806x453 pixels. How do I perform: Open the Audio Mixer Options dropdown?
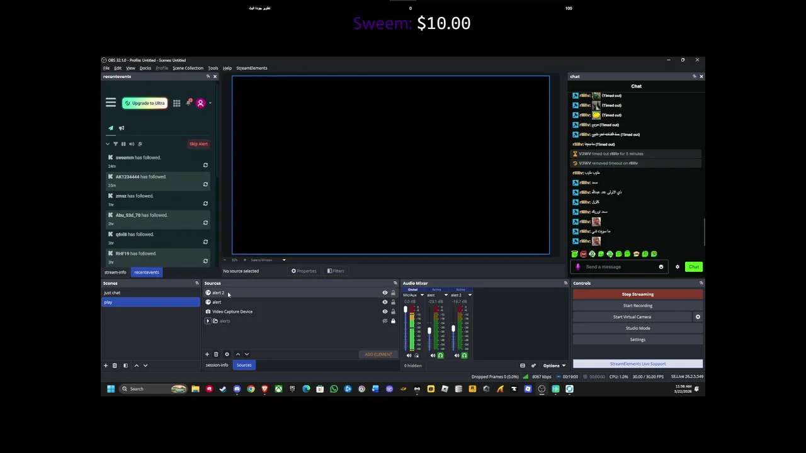coord(555,366)
